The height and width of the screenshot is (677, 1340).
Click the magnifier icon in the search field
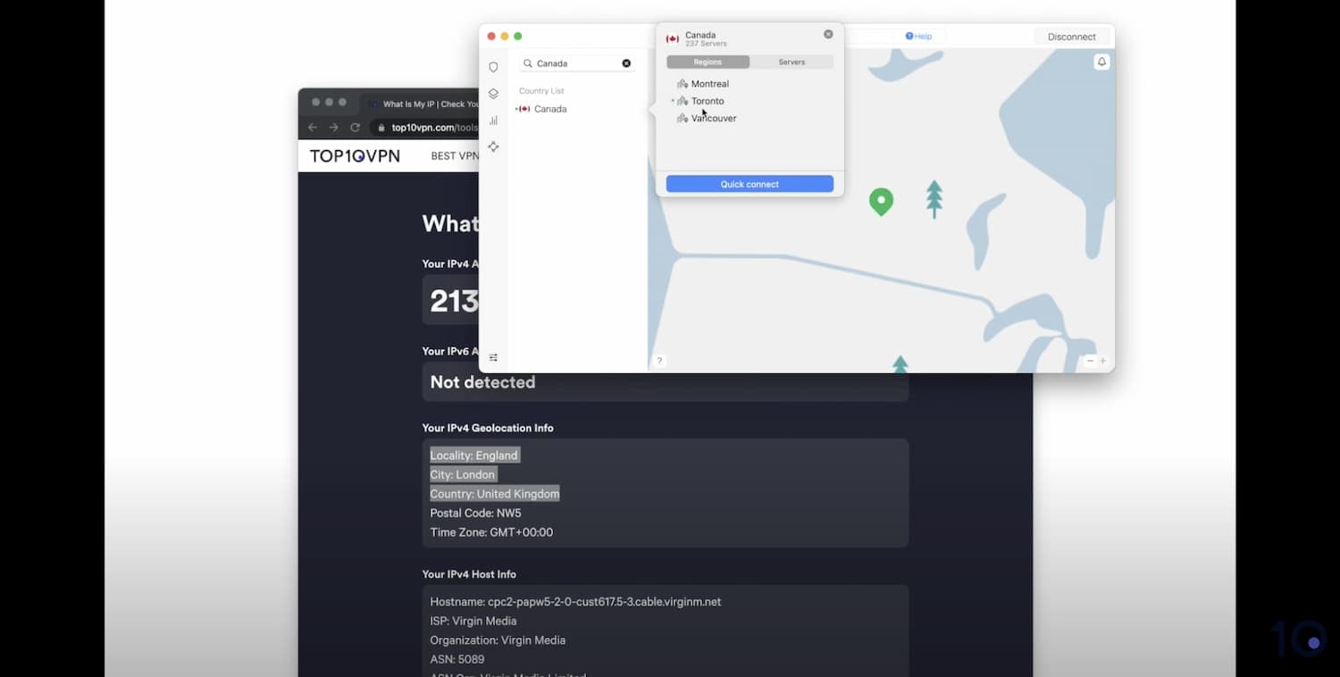point(528,63)
